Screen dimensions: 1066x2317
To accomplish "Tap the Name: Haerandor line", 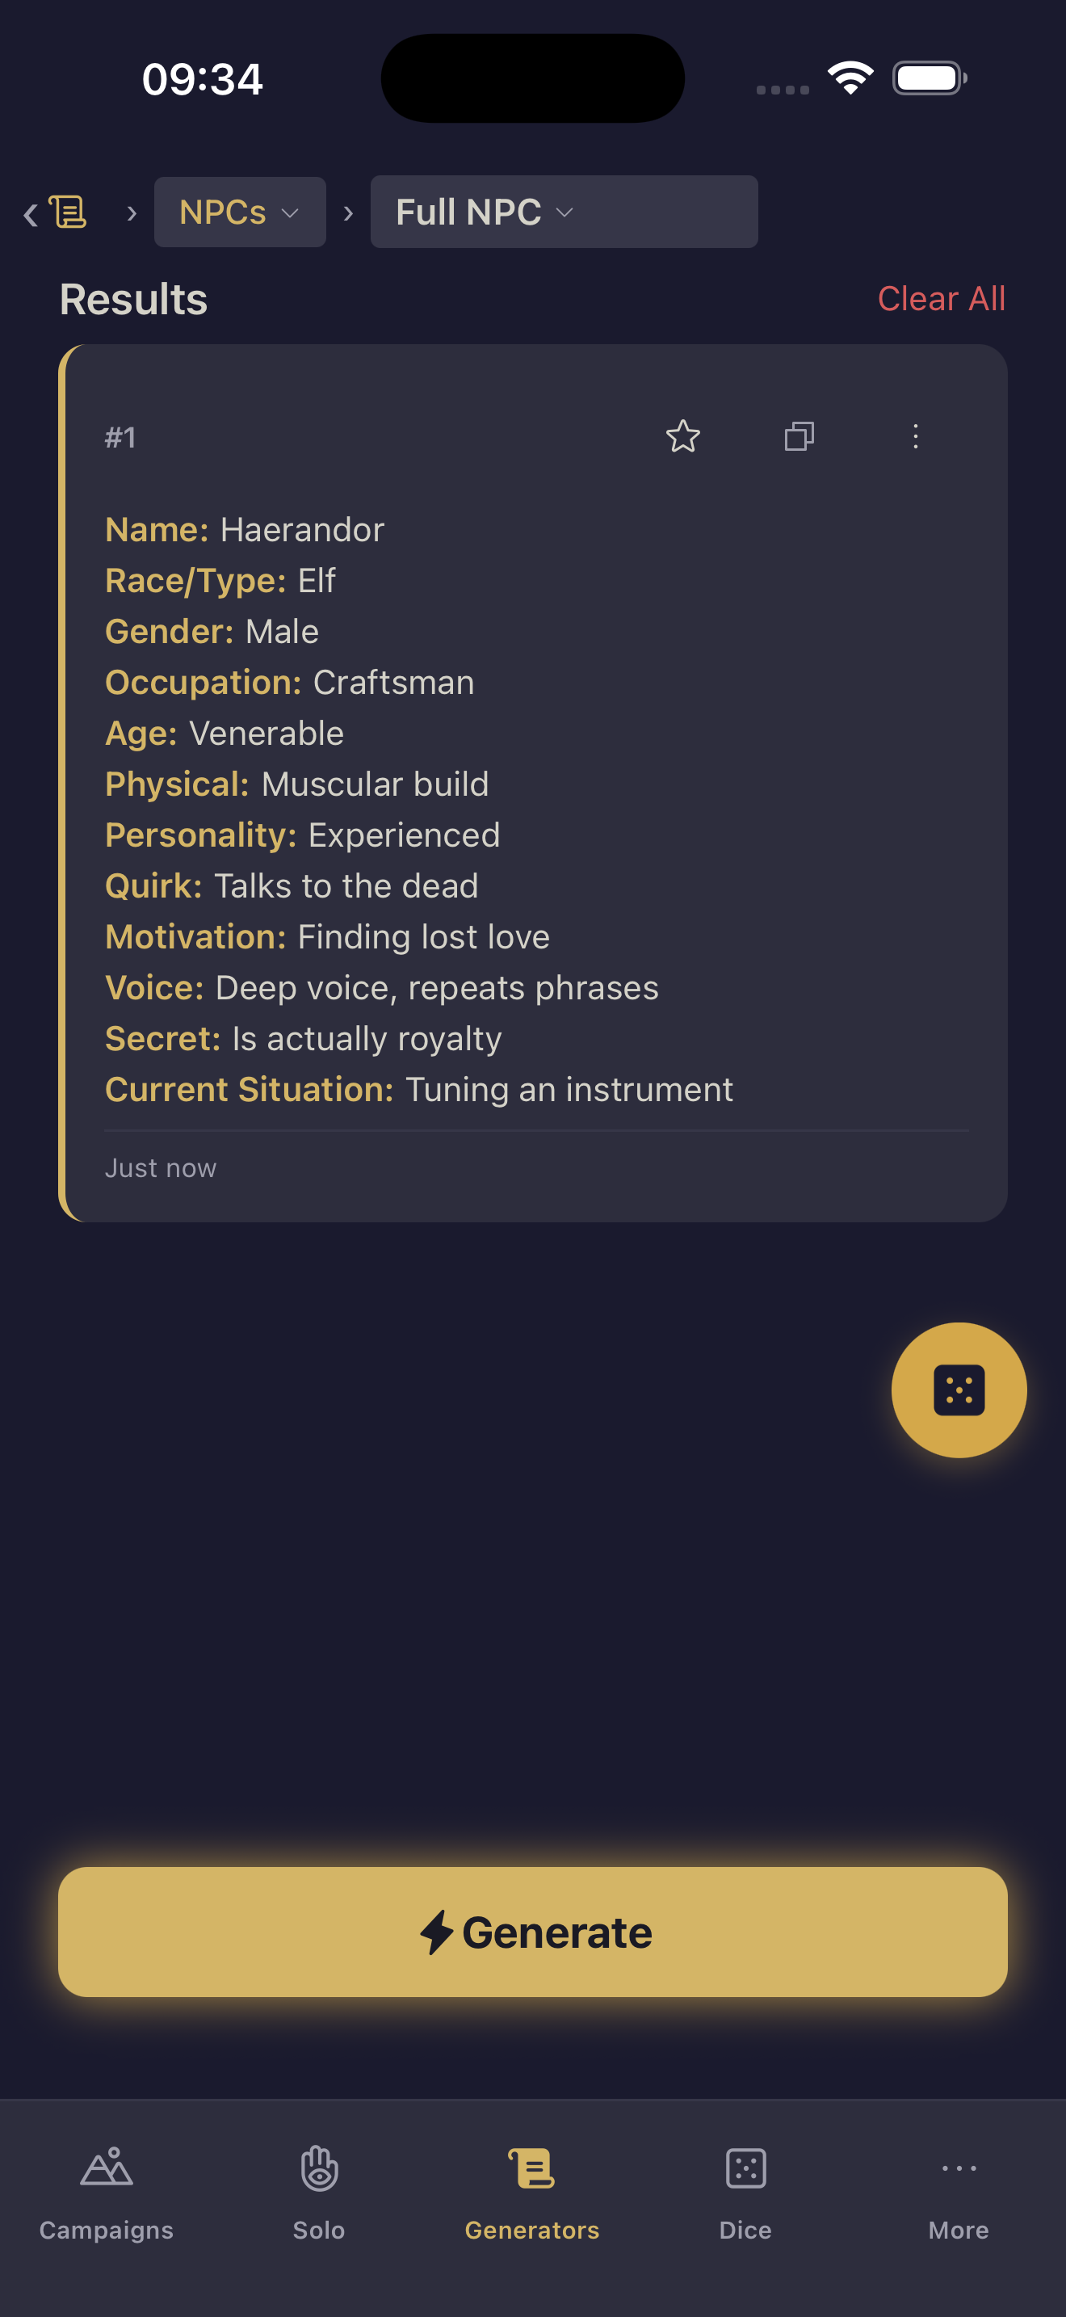I will 245,530.
